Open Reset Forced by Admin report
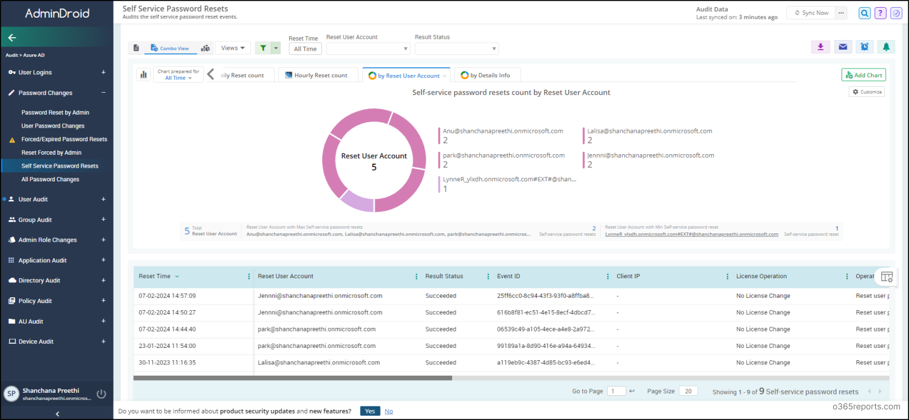909x420 pixels. tap(51, 152)
